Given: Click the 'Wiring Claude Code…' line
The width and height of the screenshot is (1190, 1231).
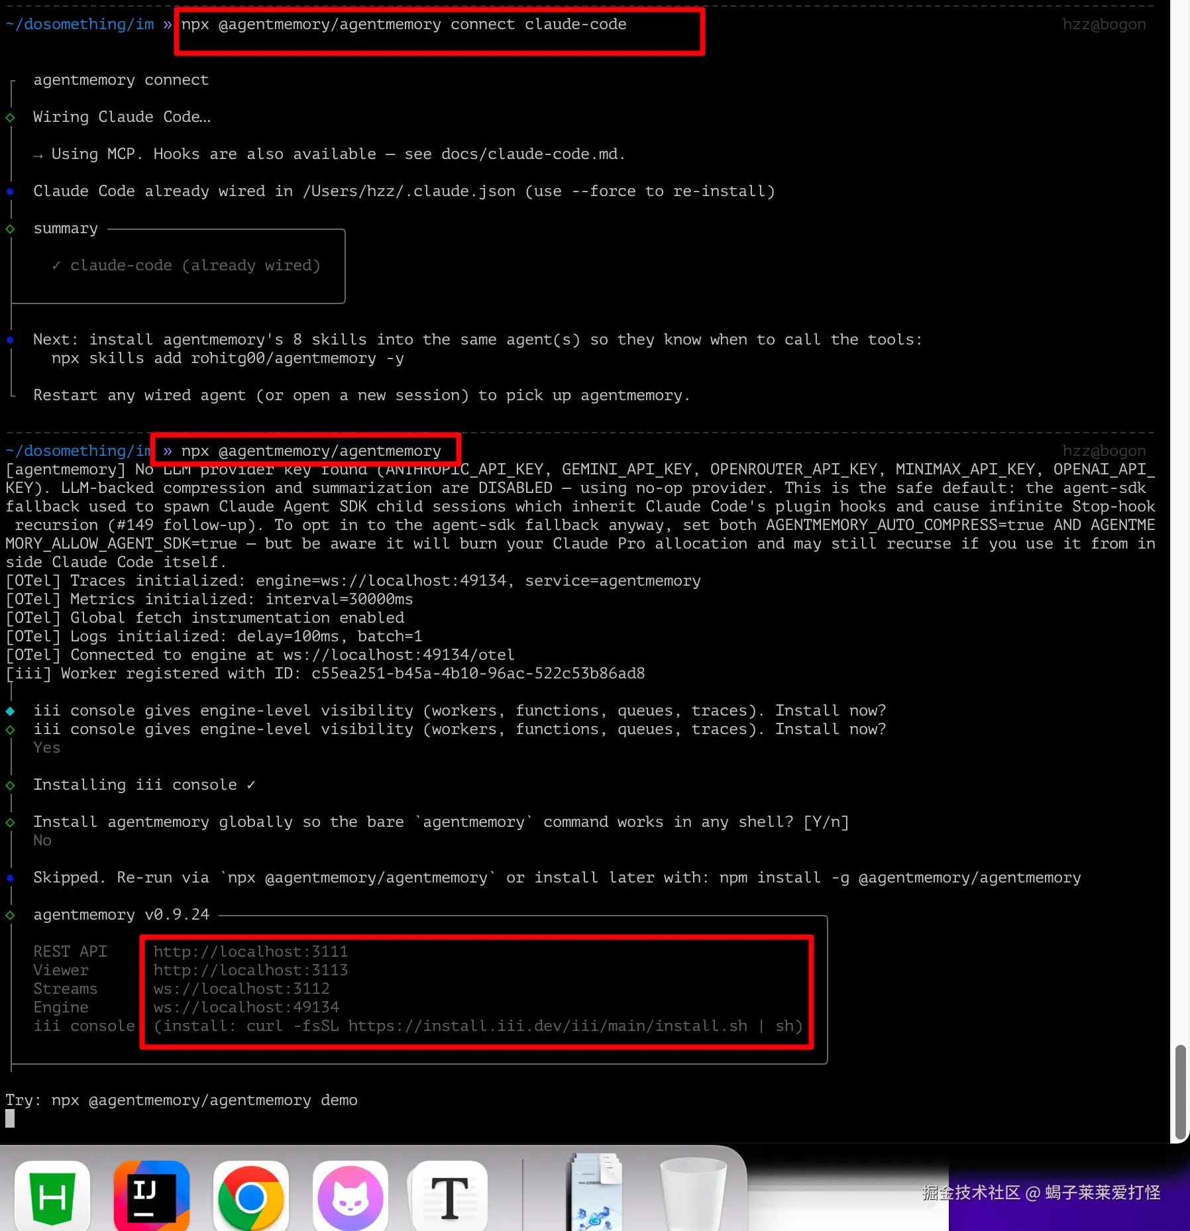Looking at the screenshot, I should [122, 117].
